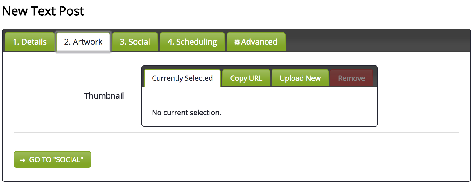The width and height of the screenshot is (475, 183).
Task: Show the Currently Selected thumbnail tab
Action: pos(182,78)
